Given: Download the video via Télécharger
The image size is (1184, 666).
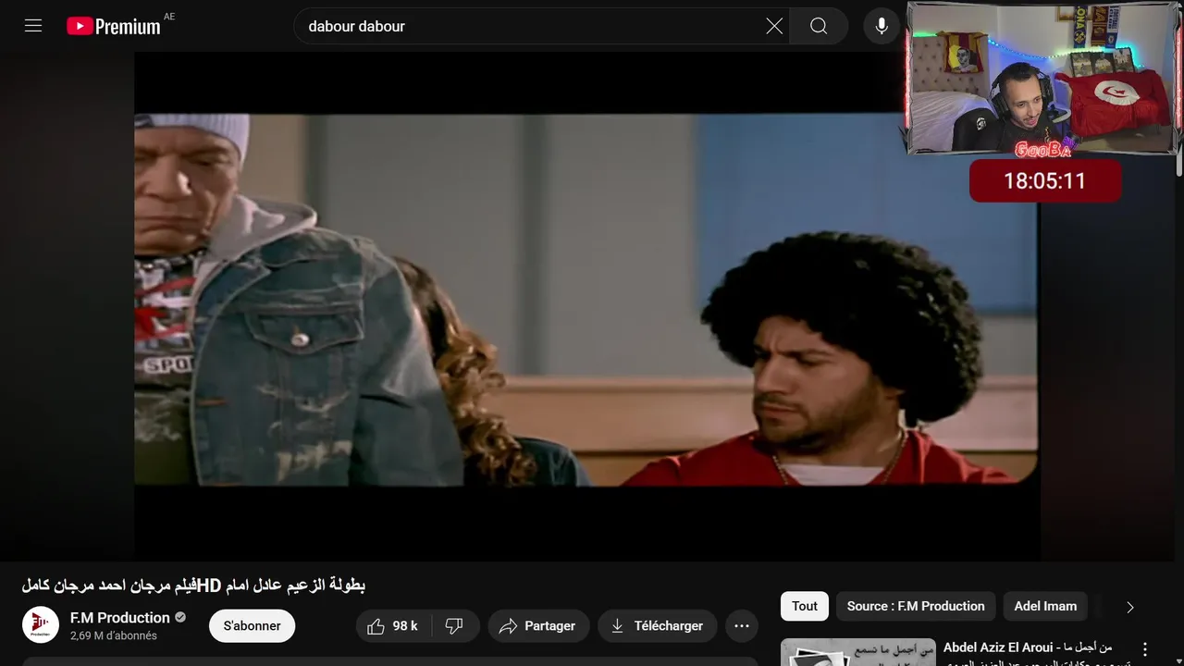Looking at the screenshot, I should (658, 626).
